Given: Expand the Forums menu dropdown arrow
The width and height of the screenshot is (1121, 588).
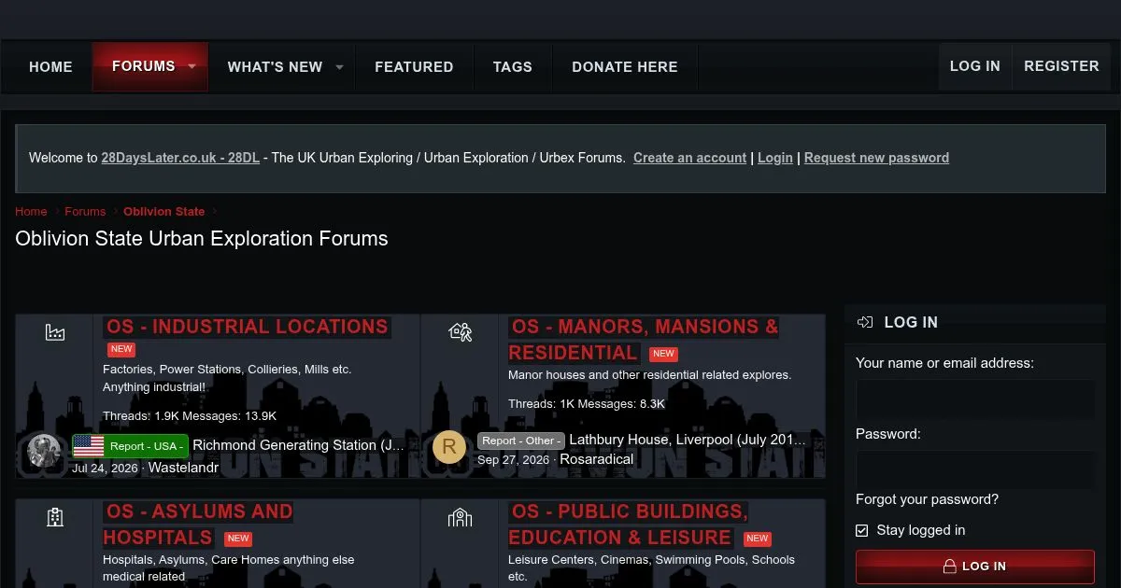Looking at the screenshot, I should (x=192, y=66).
